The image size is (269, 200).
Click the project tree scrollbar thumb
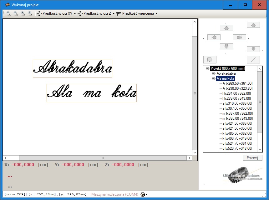tap(260, 102)
